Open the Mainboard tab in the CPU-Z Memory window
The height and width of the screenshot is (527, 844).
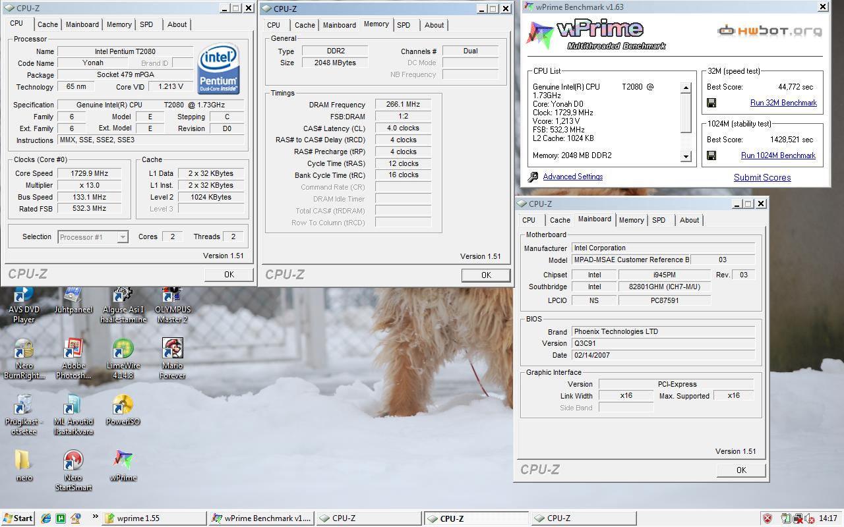[340, 25]
